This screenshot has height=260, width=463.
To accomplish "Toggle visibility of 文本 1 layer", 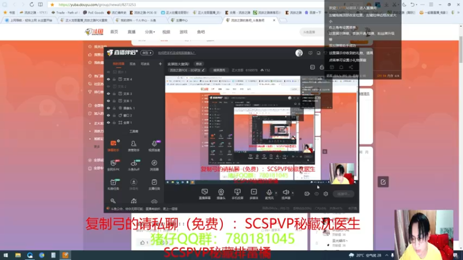I will click(108, 101).
